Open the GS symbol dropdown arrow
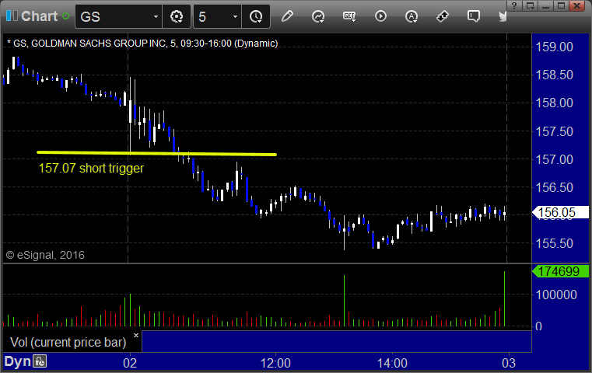Screen dimensions: 592x373 coord(156,16)
